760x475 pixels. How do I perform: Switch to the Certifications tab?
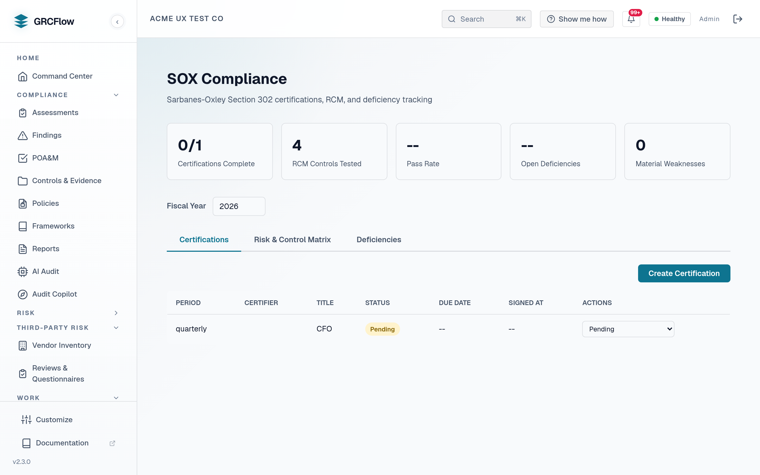(x=204, y=240)
